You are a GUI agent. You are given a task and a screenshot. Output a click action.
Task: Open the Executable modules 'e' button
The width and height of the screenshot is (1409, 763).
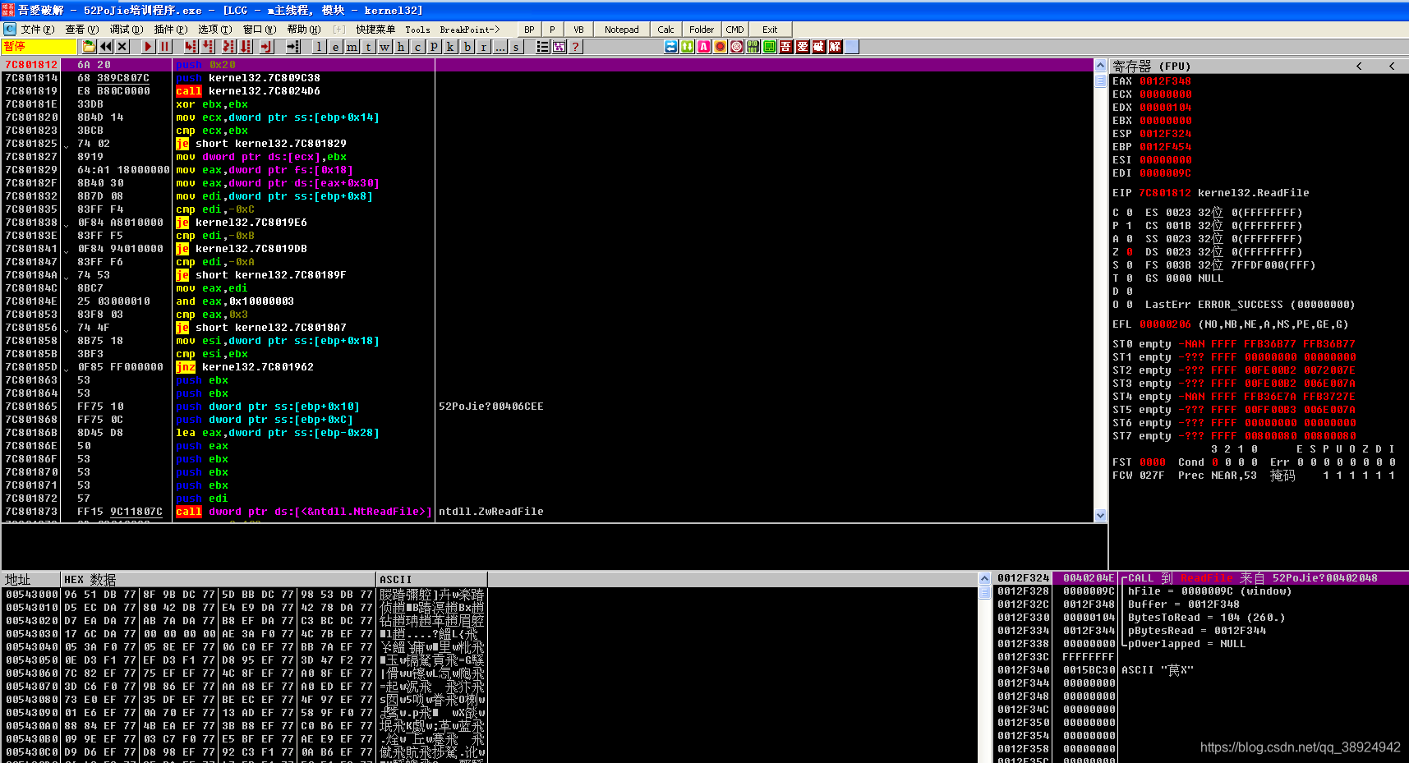tap(335, 47)
